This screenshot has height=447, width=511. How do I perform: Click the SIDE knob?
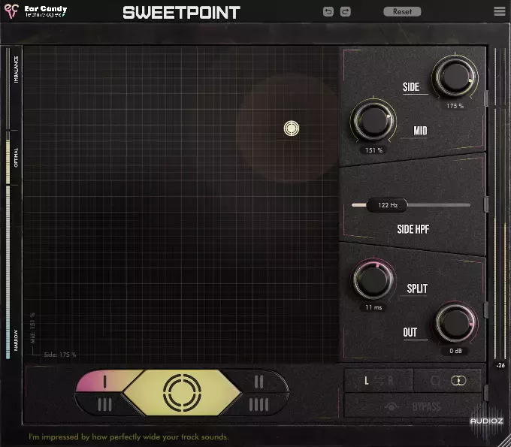455,77
